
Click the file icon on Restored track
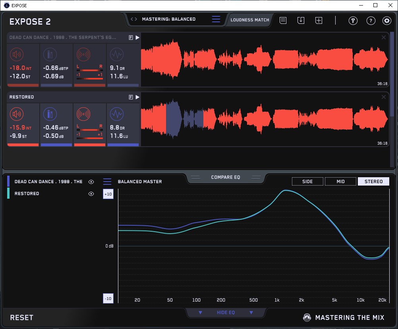[x=131, y=97]
